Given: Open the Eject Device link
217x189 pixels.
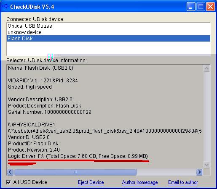Looking at the screenshot, I should (x=91, y=182).
